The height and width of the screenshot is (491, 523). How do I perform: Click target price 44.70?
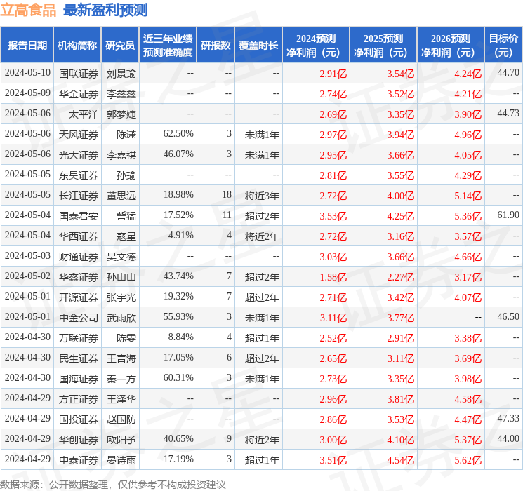(x=508, y=73)
